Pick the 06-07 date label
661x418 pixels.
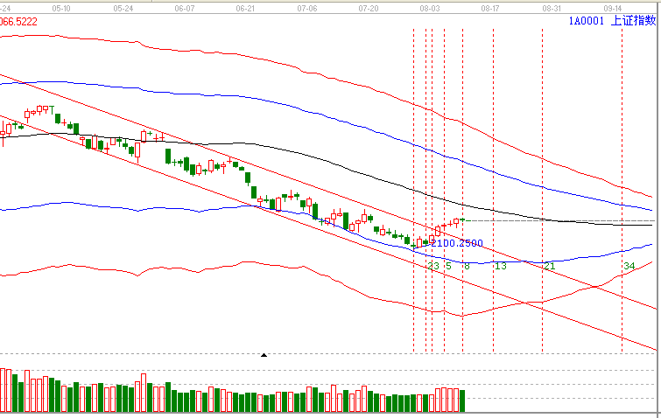184,6
